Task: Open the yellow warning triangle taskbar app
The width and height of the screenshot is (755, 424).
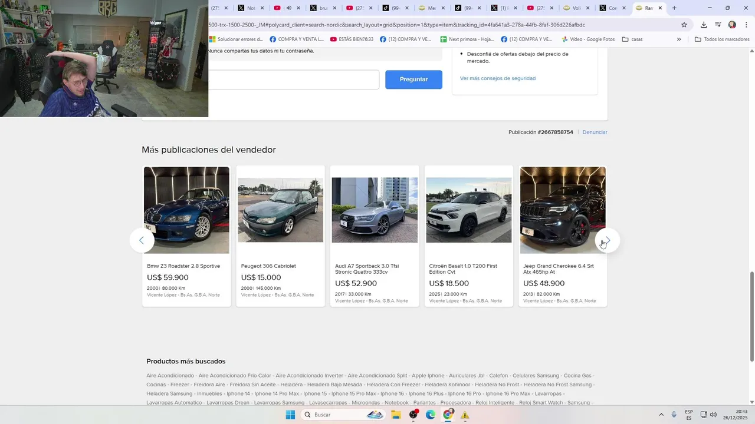Action: pos(465,415)
